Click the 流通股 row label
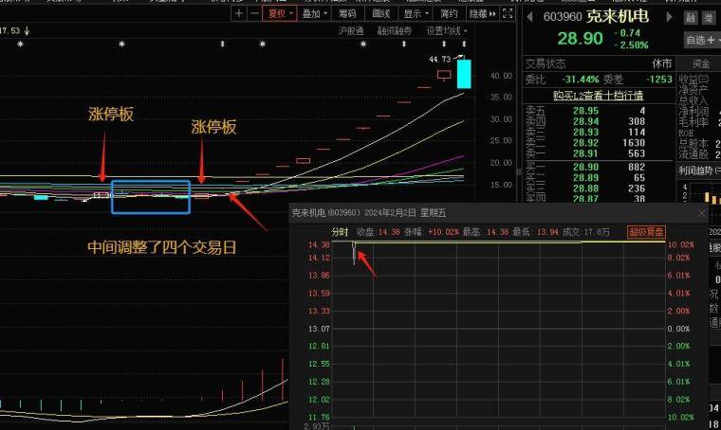This screenshot has width=721, height=430. (693, 154)
